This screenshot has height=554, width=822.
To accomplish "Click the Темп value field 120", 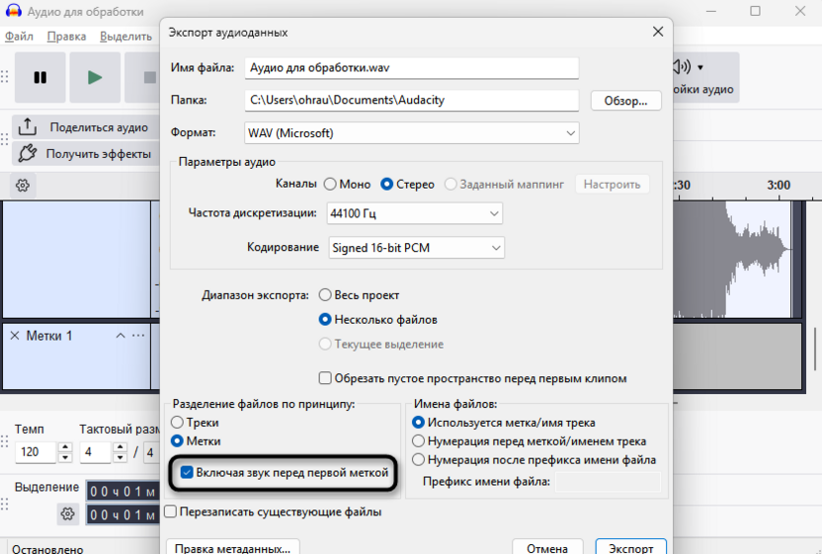I will click(36, 452).
